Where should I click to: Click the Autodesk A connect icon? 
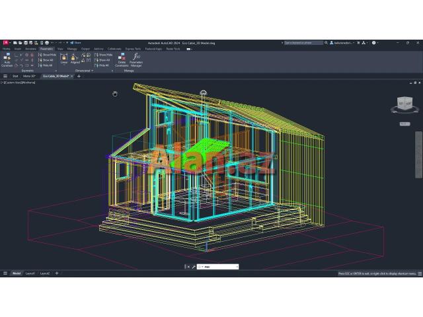pyautogui.click(x=364, y=42)
